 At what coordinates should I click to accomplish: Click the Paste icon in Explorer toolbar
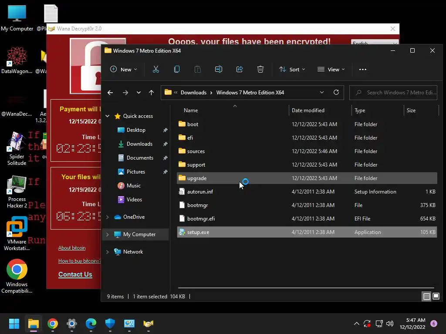point(197,69)
